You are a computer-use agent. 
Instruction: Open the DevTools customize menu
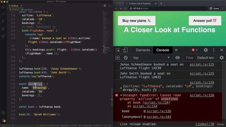214,50
